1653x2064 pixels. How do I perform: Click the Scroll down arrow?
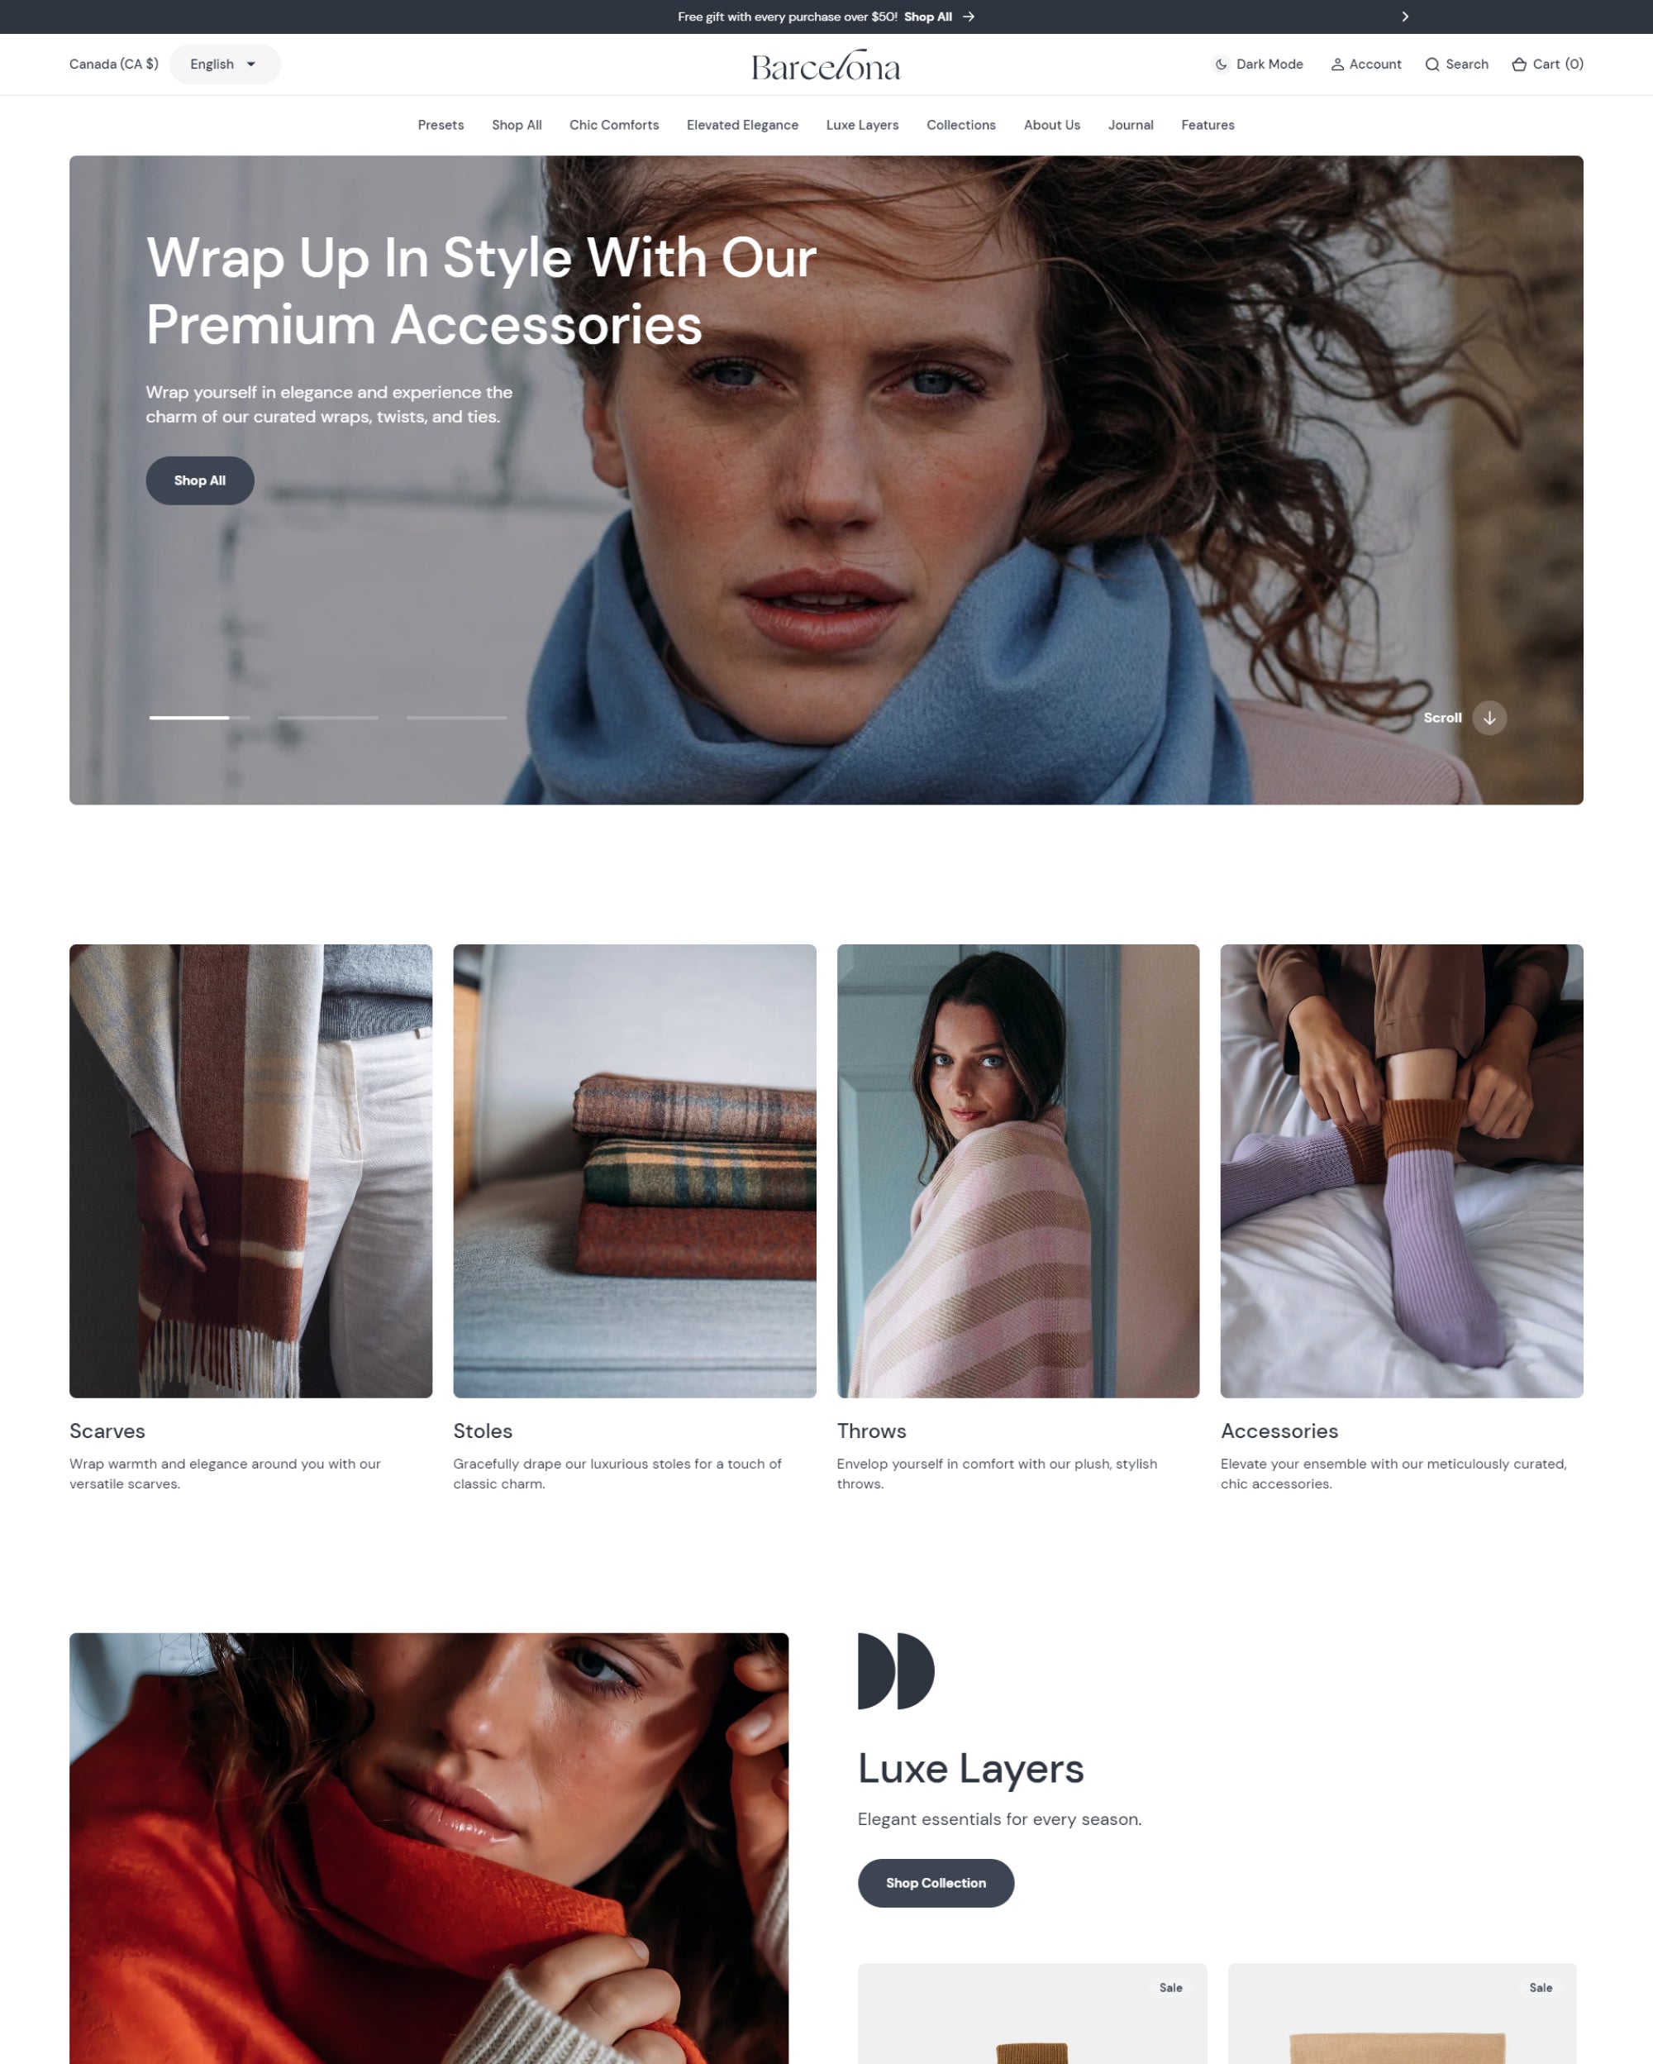(1489, 717)
